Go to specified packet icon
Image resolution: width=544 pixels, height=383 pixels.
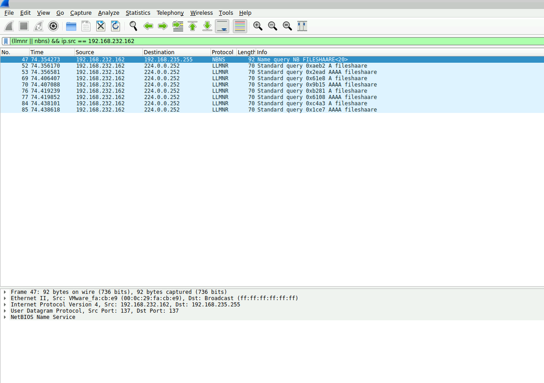click(x=178, y=26)
